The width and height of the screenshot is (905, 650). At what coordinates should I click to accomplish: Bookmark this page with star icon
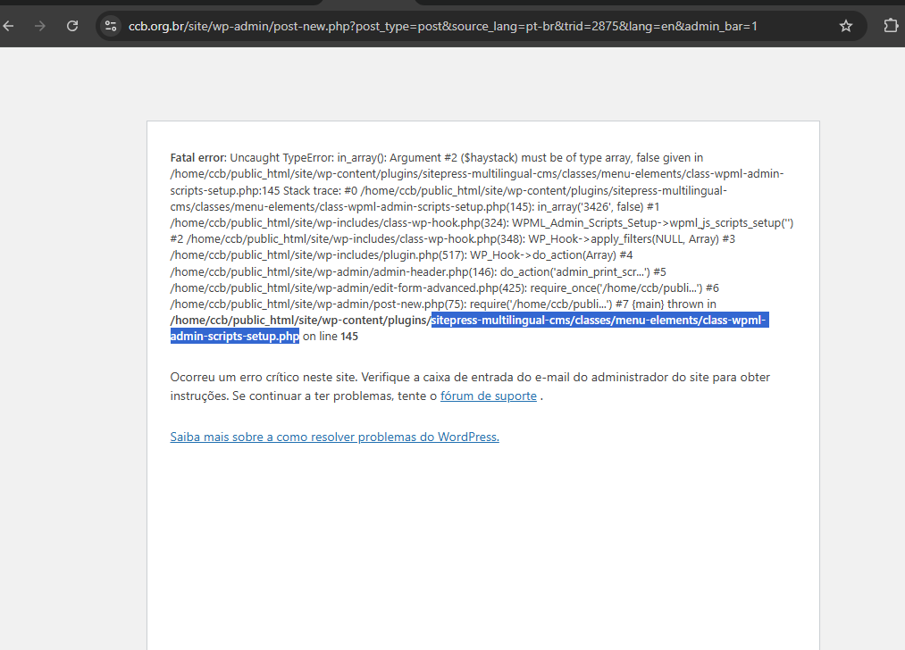pyautogui.click(x=845, y=26)
